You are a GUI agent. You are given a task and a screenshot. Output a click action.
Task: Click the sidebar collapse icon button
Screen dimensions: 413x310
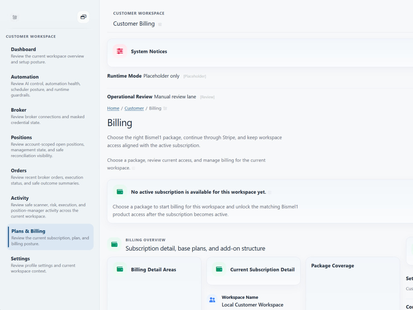[83, 17]
